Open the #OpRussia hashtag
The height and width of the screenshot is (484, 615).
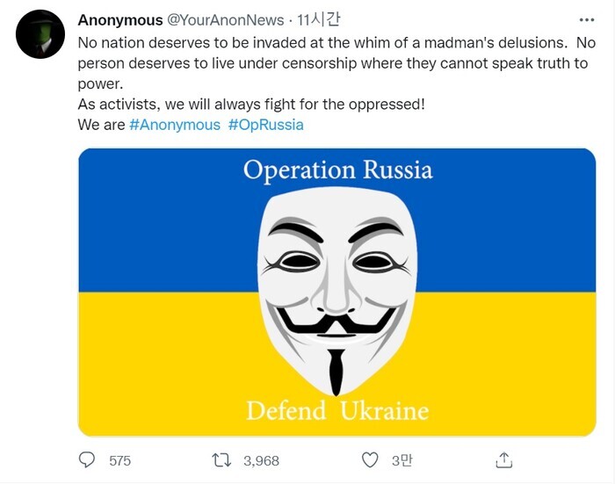click(265, 125)
